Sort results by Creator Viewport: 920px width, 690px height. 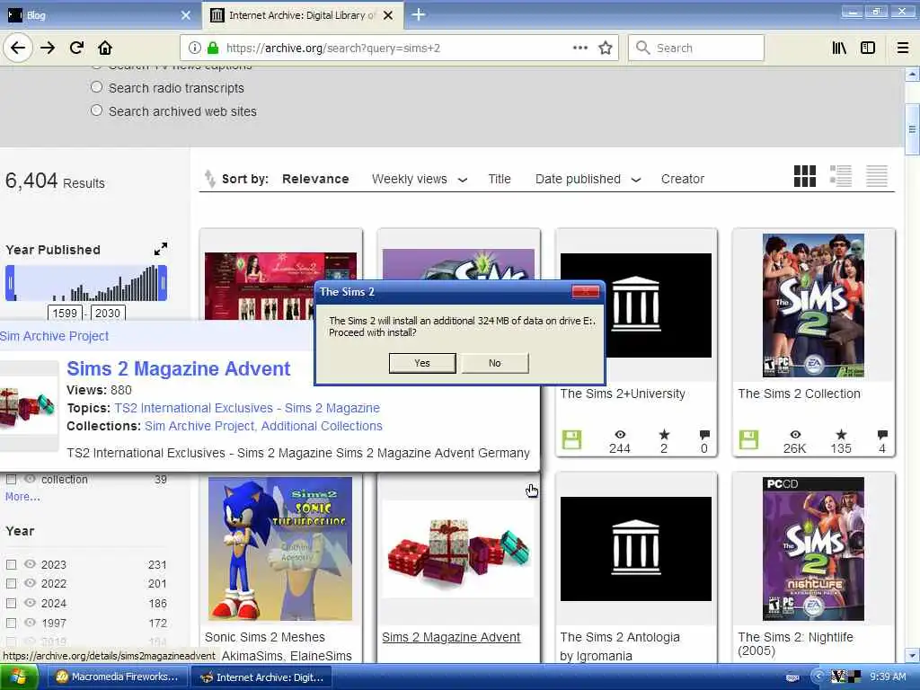coord(683,179)
